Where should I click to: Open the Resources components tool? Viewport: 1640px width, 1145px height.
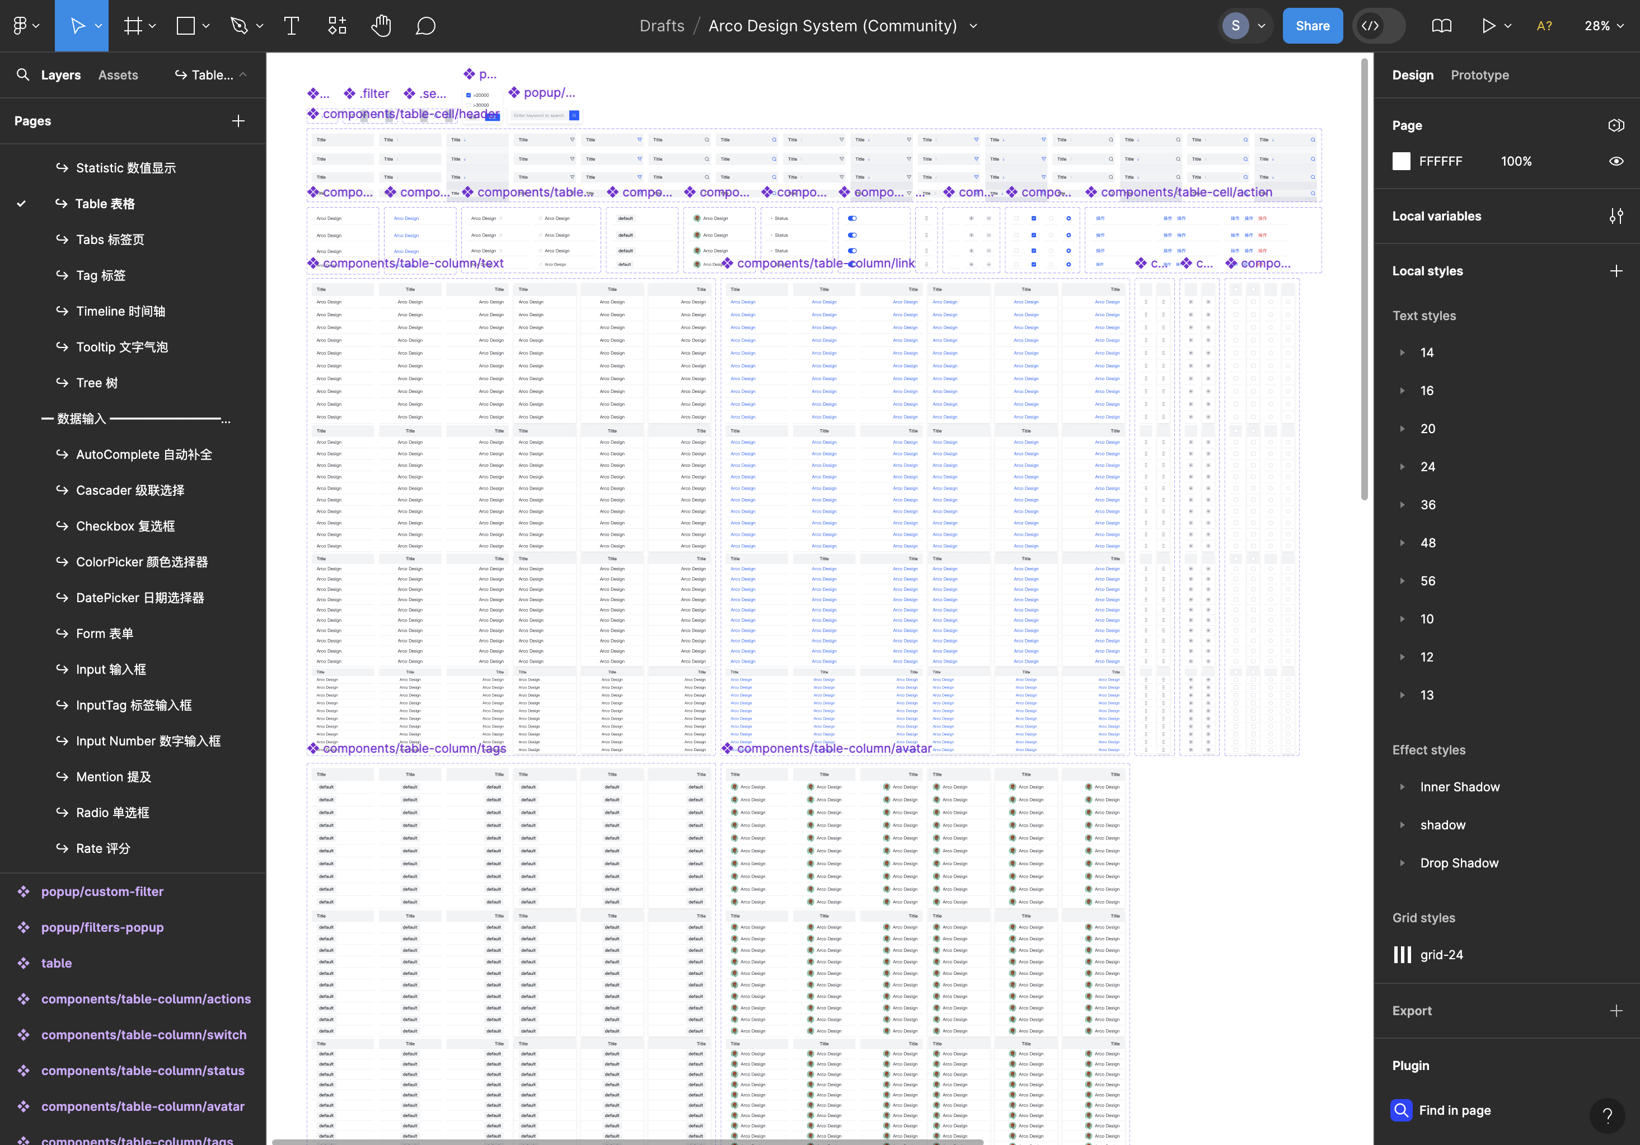(x=336, y=26)
